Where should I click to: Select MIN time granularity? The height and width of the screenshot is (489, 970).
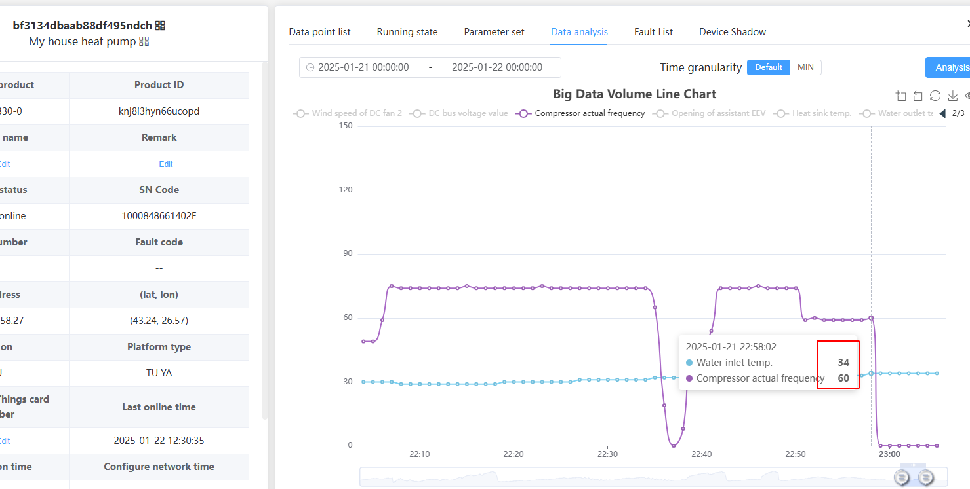[805, 67]
